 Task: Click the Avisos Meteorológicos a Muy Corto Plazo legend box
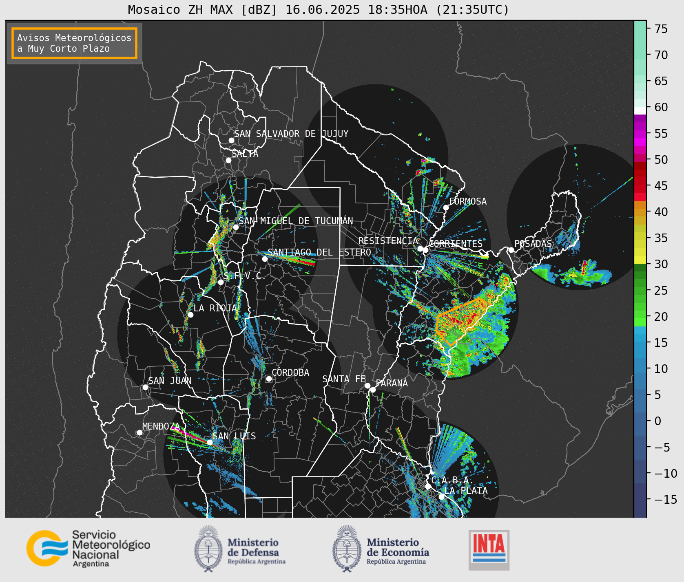coord(74,43)
